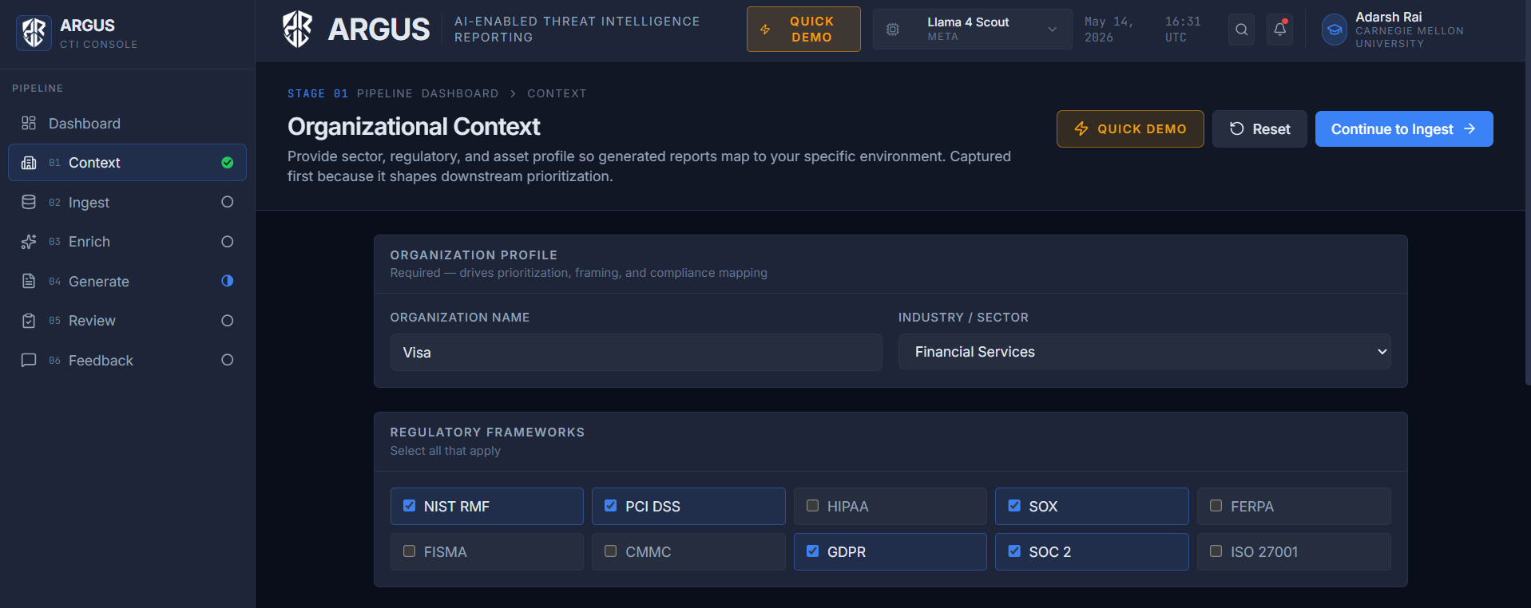Launch Quick Demo beside the Reset button
1531x608 pixels.
coord(1130,128)
